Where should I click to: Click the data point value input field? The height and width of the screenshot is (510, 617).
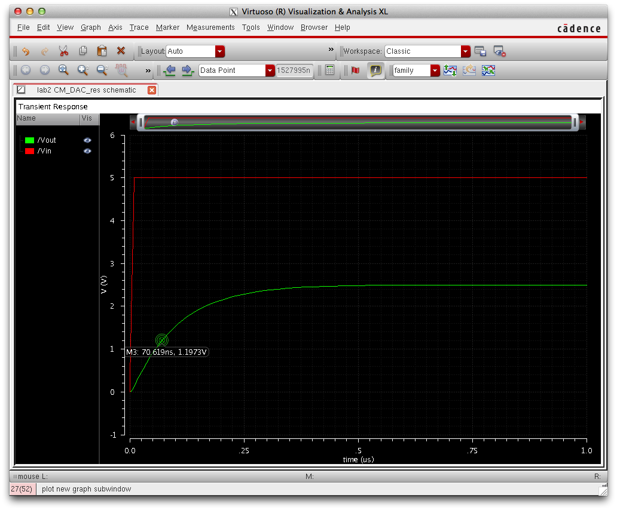point(294,70)
